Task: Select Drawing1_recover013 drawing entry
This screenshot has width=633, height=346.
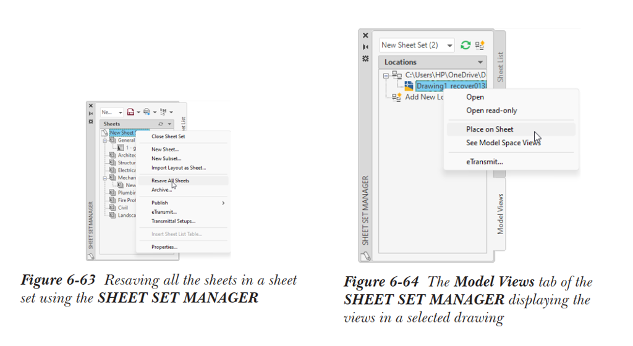Action: click(451, 86)
